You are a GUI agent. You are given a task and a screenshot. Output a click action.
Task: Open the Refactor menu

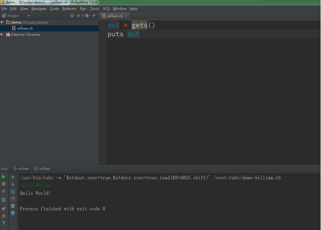69,8
